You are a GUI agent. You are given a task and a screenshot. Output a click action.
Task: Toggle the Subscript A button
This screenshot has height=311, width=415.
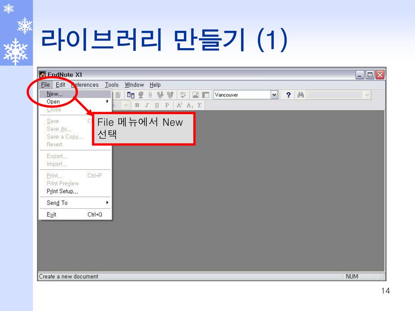[190, 105]
